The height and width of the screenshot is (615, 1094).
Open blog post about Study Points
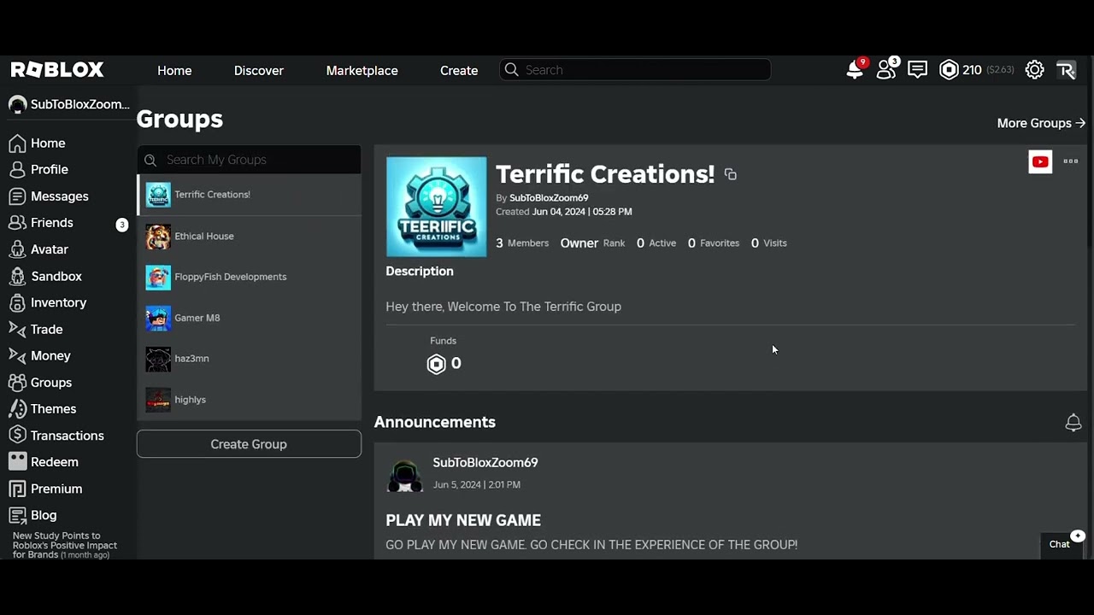click(65, 545)
